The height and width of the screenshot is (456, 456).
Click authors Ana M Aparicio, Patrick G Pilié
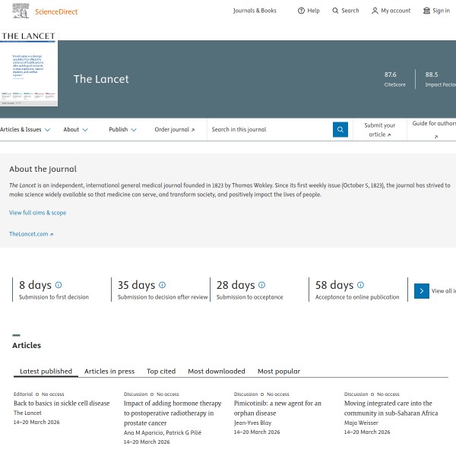[163, 432]
